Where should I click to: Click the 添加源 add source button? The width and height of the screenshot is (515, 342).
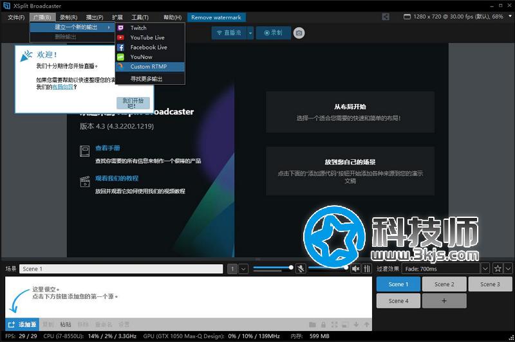click(22, 325)
